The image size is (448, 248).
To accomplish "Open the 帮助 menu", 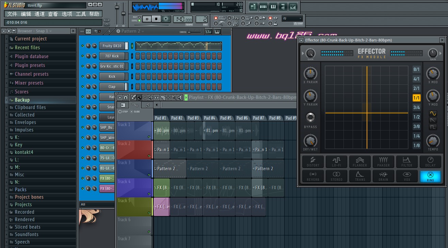I will click(x=94, y=14).
